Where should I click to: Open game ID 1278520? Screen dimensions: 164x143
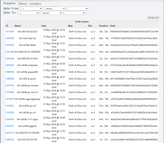point(10,113)
